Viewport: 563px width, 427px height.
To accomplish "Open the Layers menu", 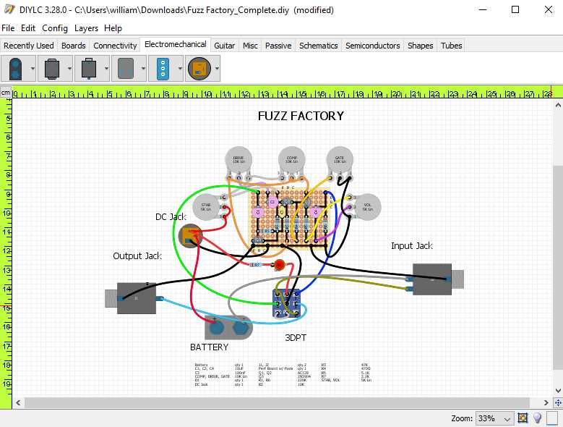I will click(x=86, y=28).
